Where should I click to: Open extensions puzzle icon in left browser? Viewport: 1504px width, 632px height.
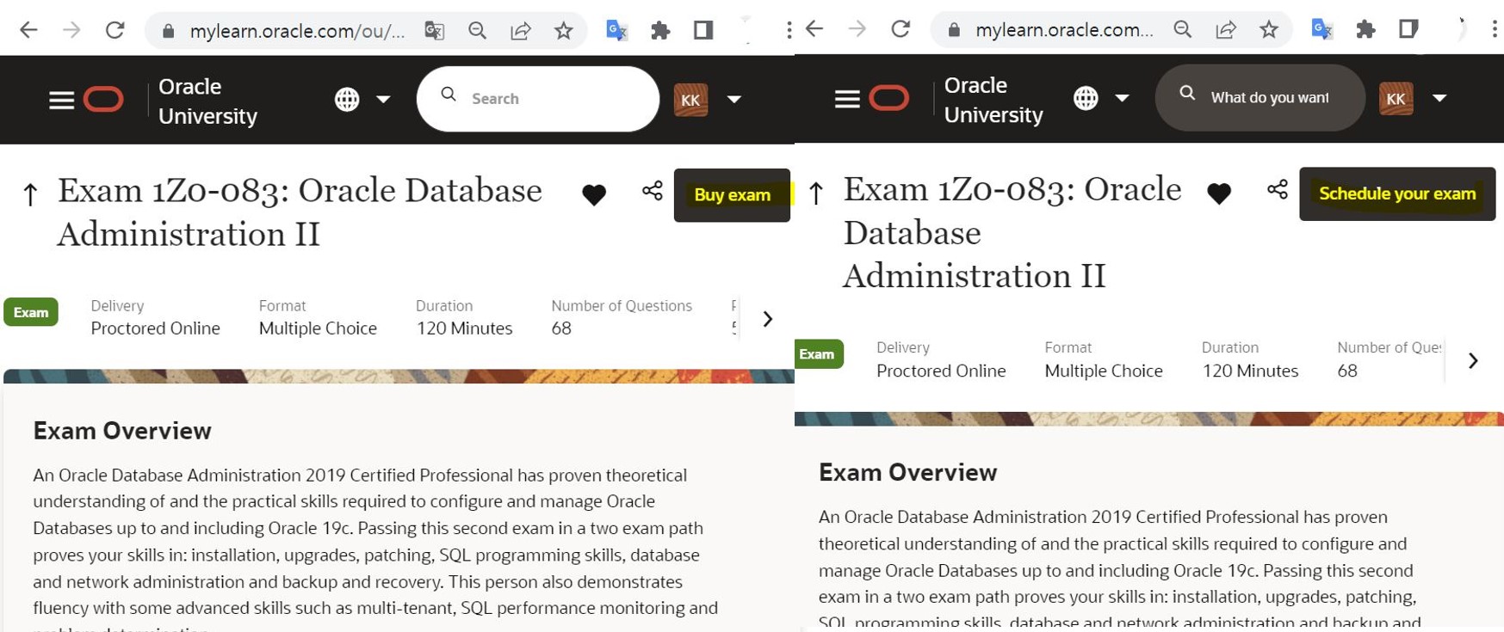point(660,31)
